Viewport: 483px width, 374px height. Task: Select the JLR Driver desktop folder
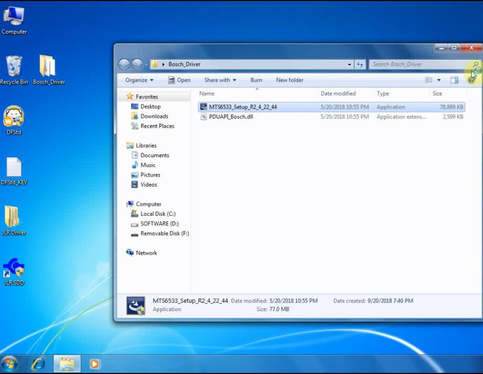pyautogui.click(x=14, y=221)
